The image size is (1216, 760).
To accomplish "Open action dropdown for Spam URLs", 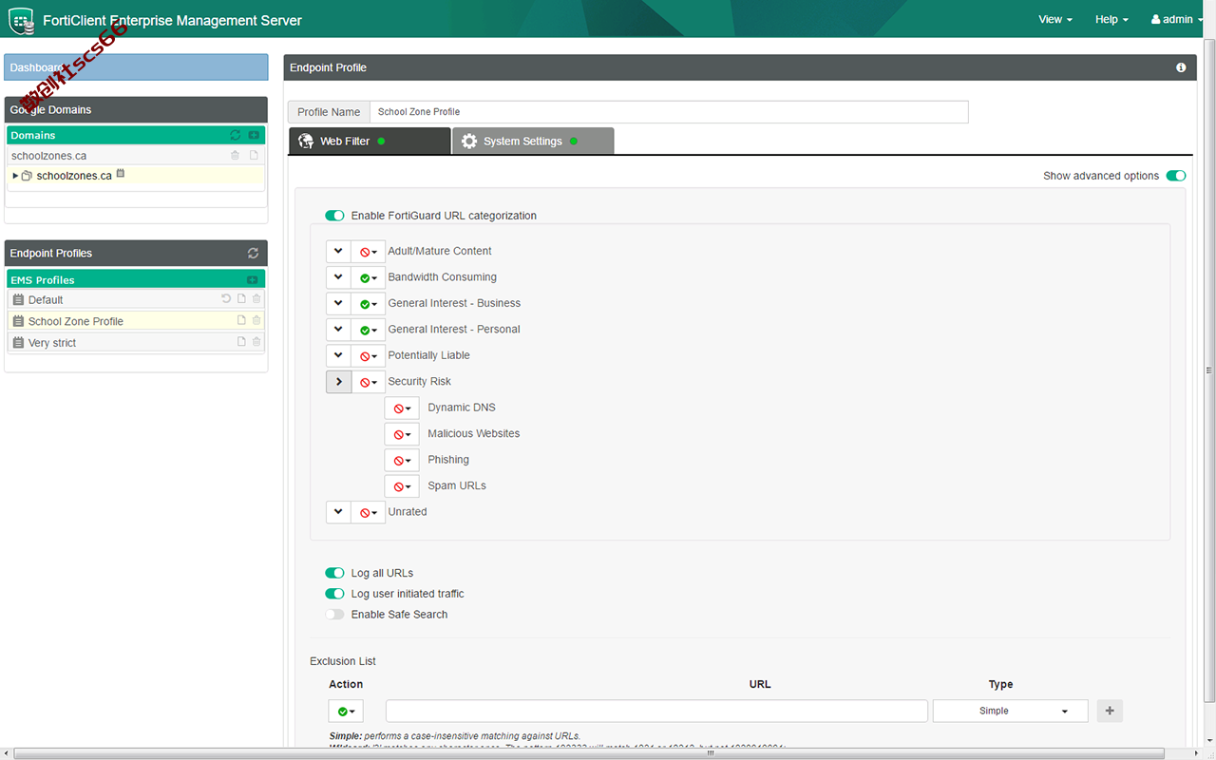I will [x=402, y=485].
